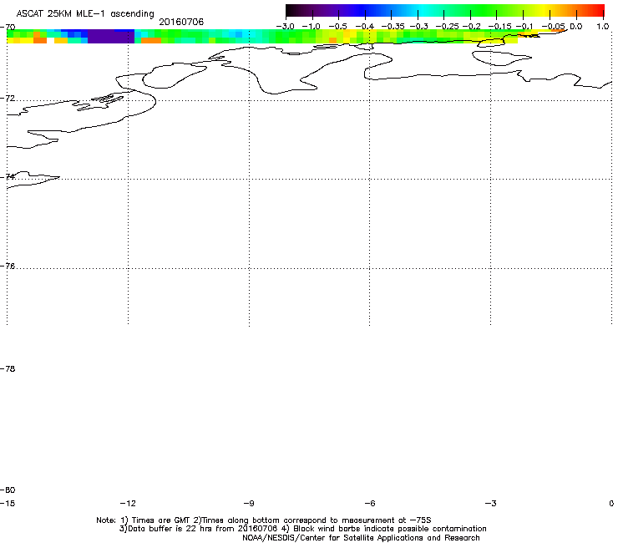
Task: Click the latitude label -72
Action: [8, 99]
